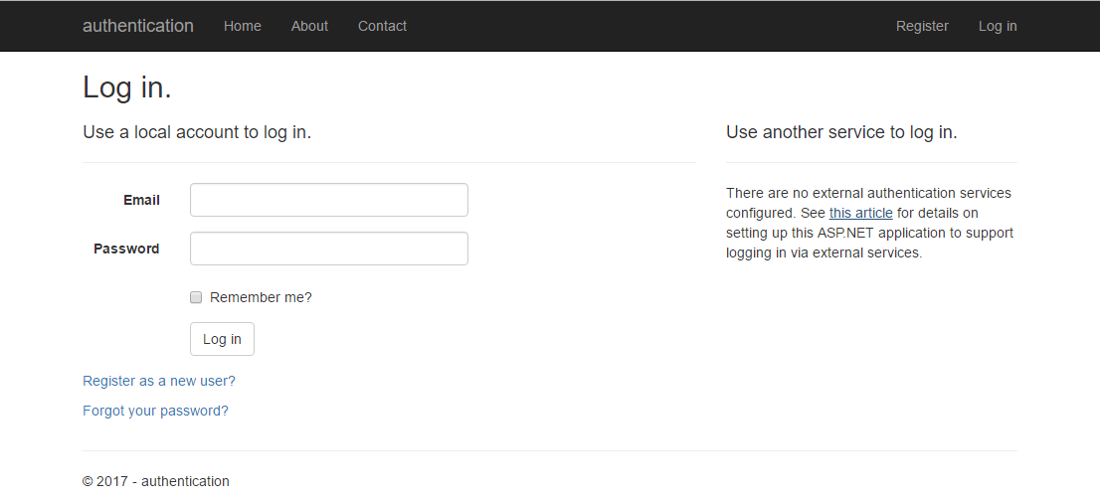This screenshot has height=503, width=1100.
Task: Click the "Use a local account" heading
Action: 197,132
